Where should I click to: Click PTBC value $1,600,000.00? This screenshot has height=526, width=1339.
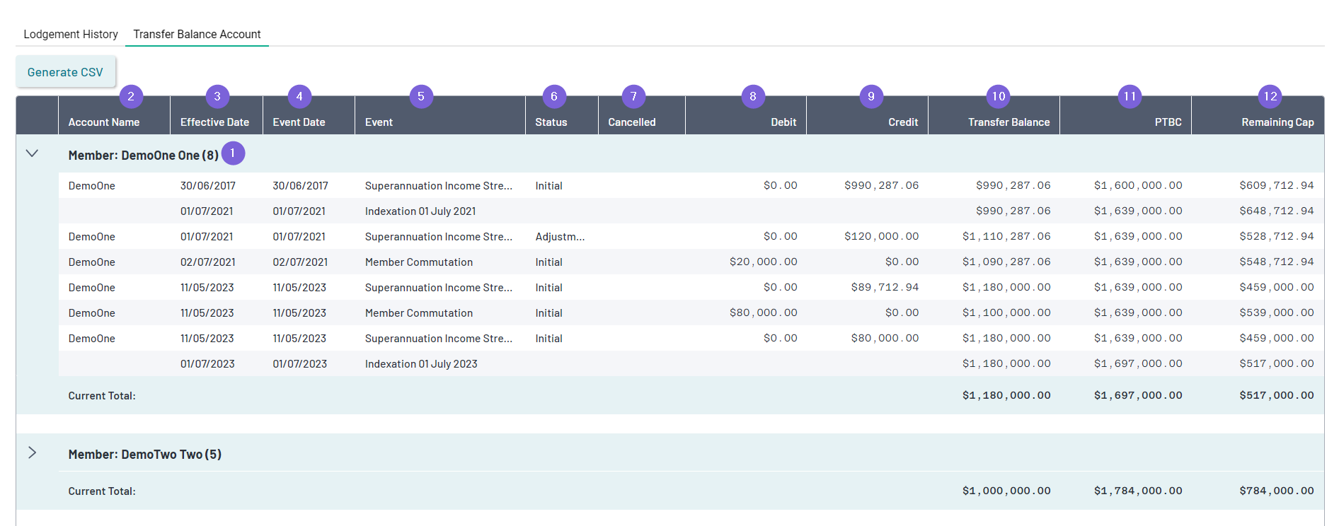click(x=1138, y=185)
